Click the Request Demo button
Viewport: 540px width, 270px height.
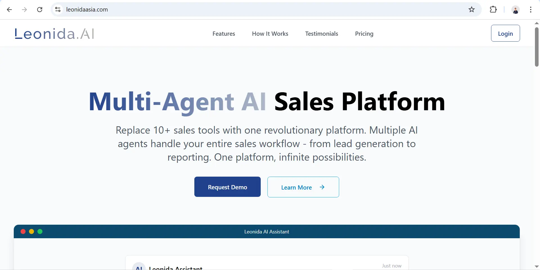tap(228, 187)
